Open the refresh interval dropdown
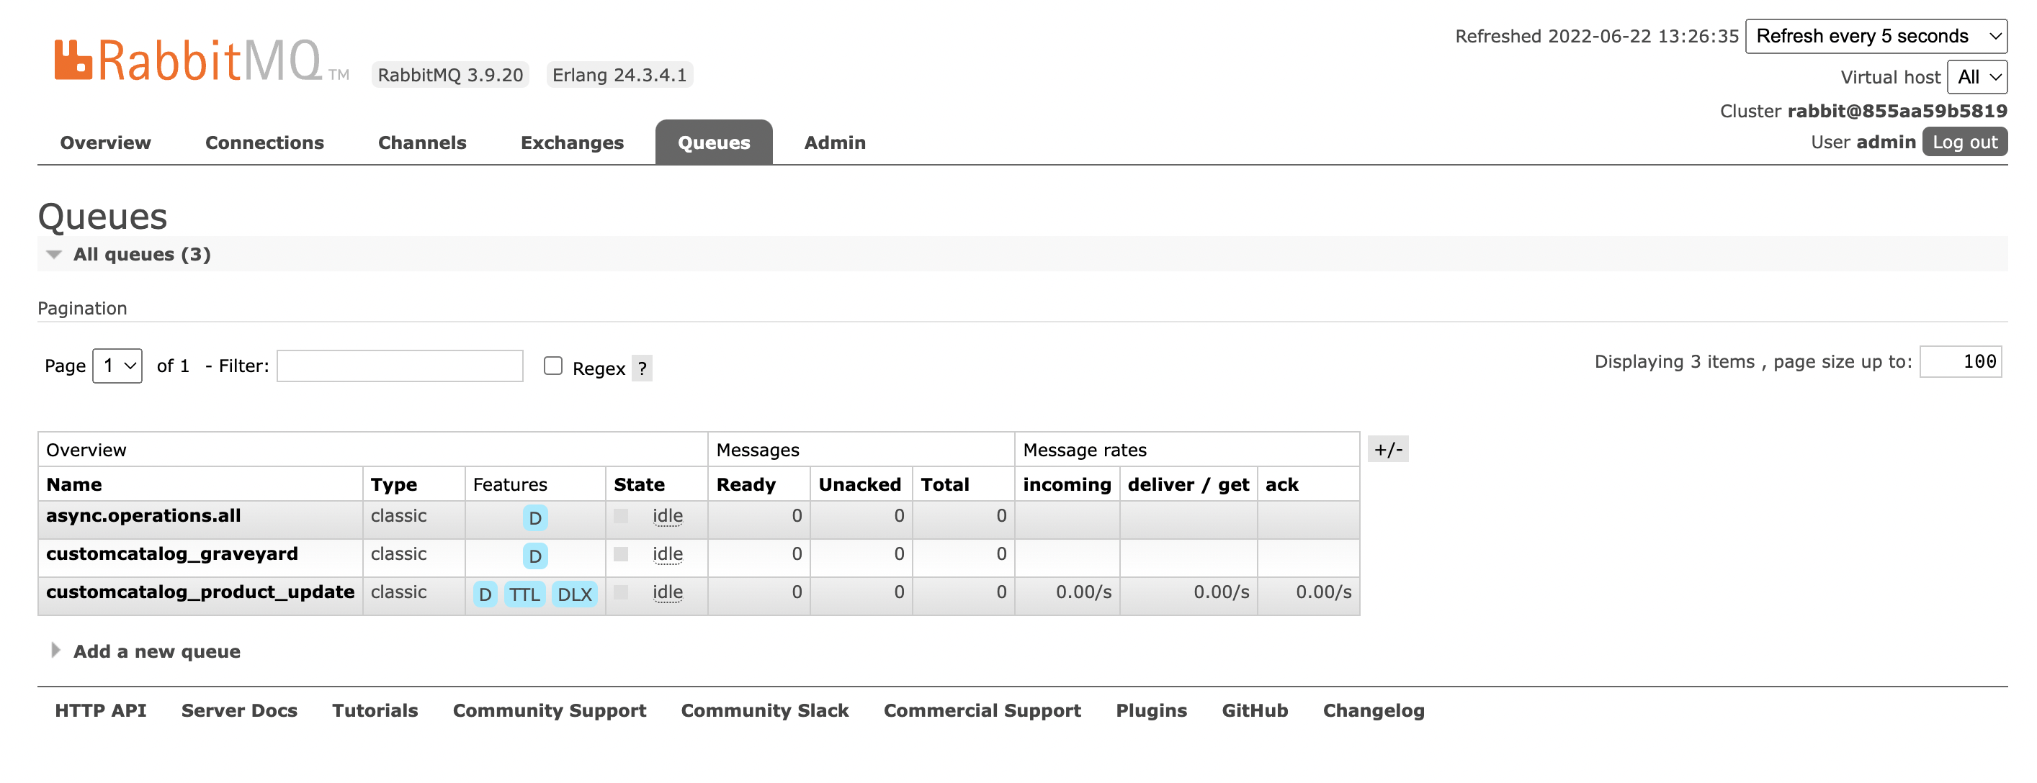 click(1875, 37)
